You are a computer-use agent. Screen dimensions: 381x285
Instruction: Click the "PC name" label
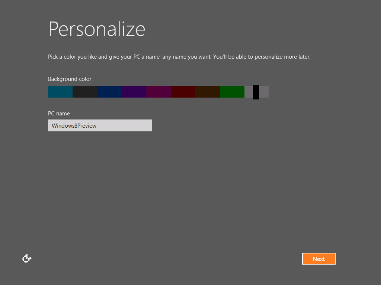pyautogui.click(x=59, y=114)
